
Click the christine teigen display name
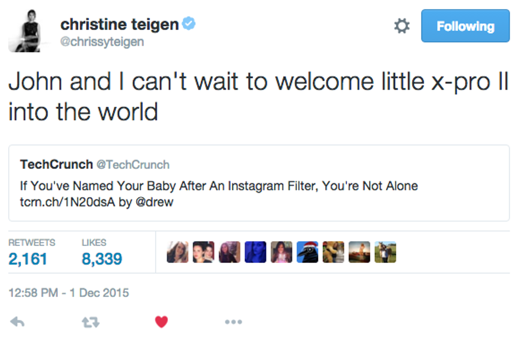(119, 24)
